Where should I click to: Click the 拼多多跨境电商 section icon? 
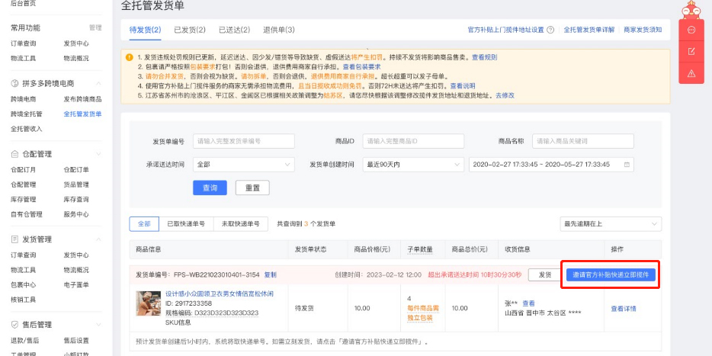[14, 84]
